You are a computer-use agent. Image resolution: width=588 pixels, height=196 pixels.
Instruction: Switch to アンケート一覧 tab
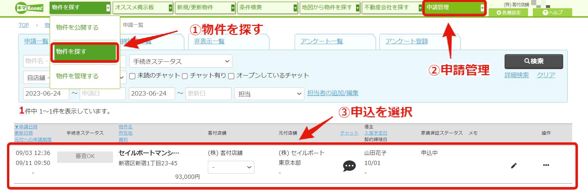[x=322, y=41]
